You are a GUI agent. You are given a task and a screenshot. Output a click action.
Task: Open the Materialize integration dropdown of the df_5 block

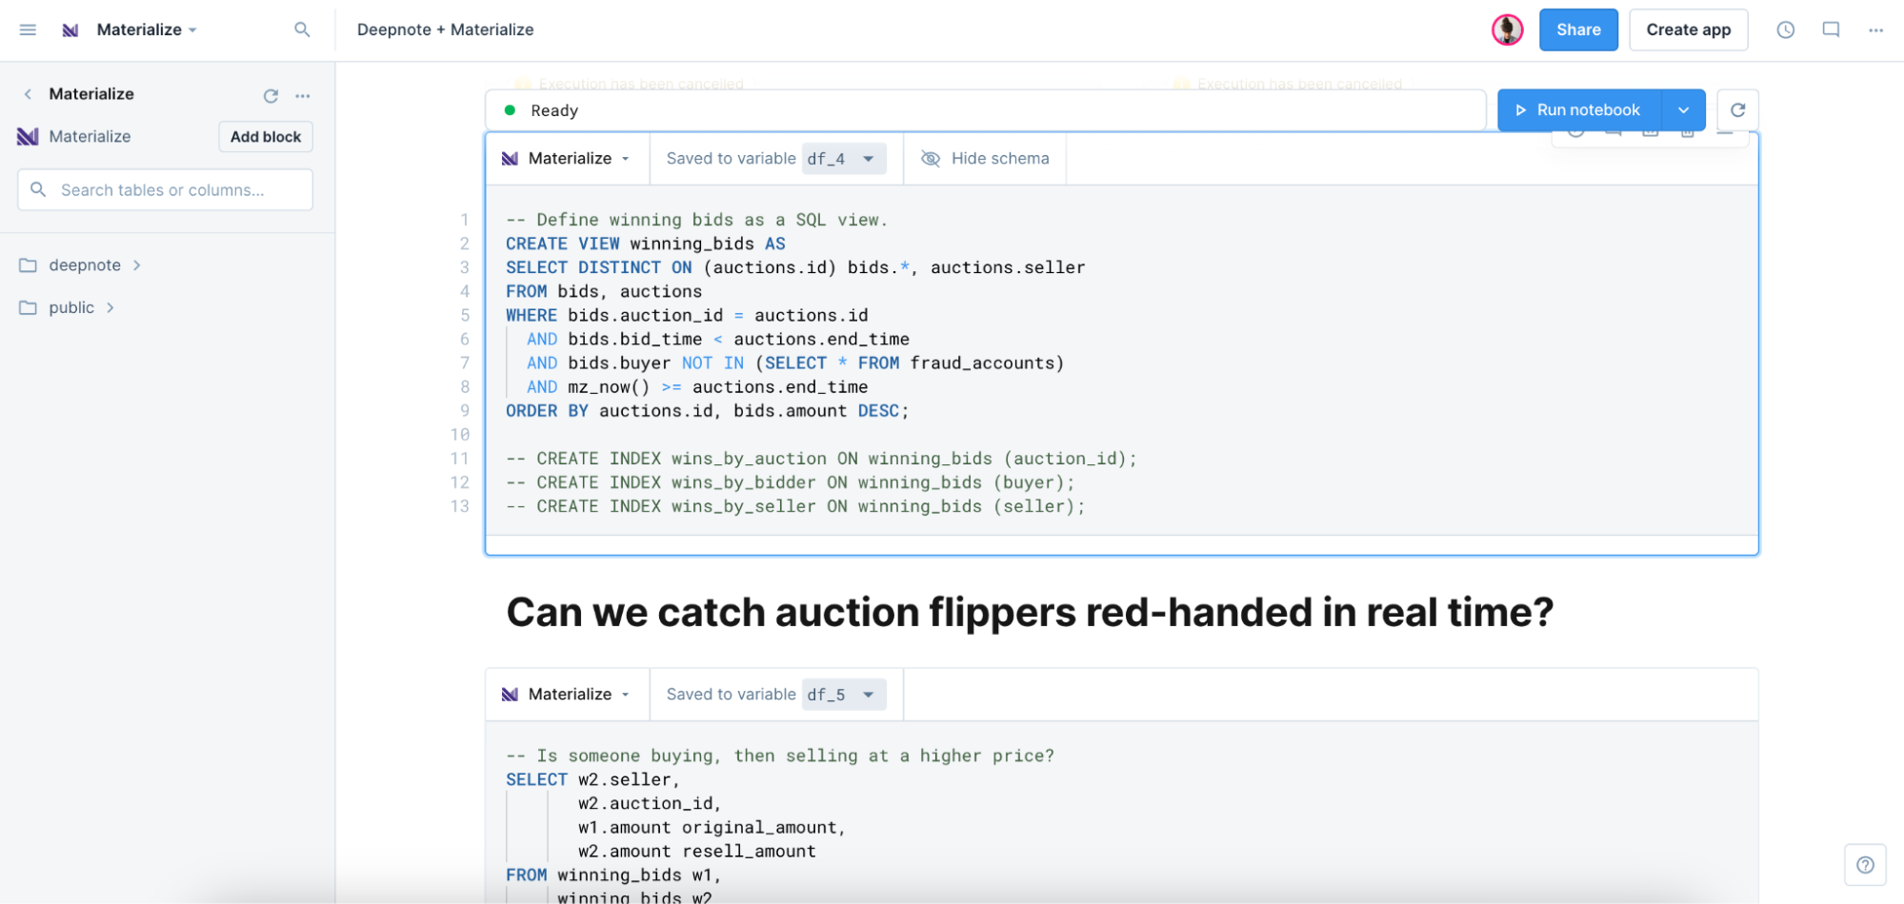(x=567, y=694)
